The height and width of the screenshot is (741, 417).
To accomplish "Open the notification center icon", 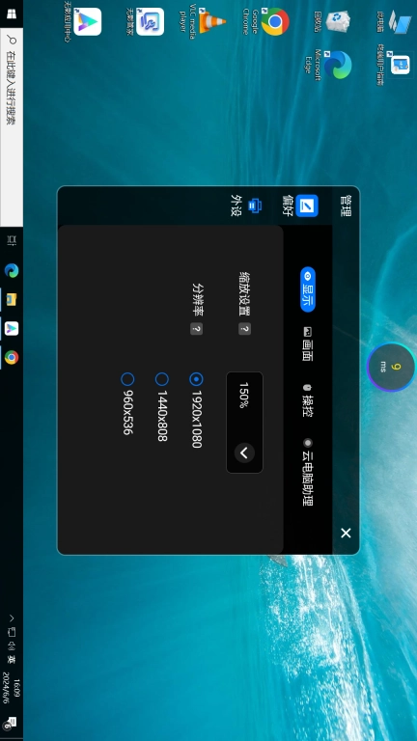I will coord(11,723).
